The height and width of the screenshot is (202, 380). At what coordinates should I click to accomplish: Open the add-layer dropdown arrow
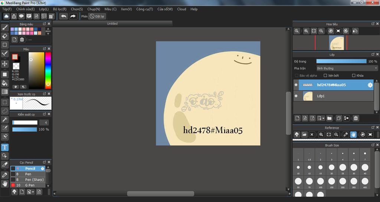tap(324, 118)
